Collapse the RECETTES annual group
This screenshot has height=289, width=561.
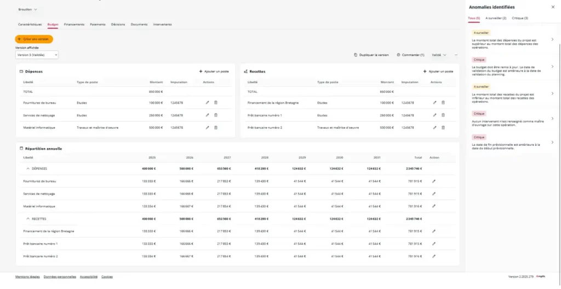[x=28, y=219]
